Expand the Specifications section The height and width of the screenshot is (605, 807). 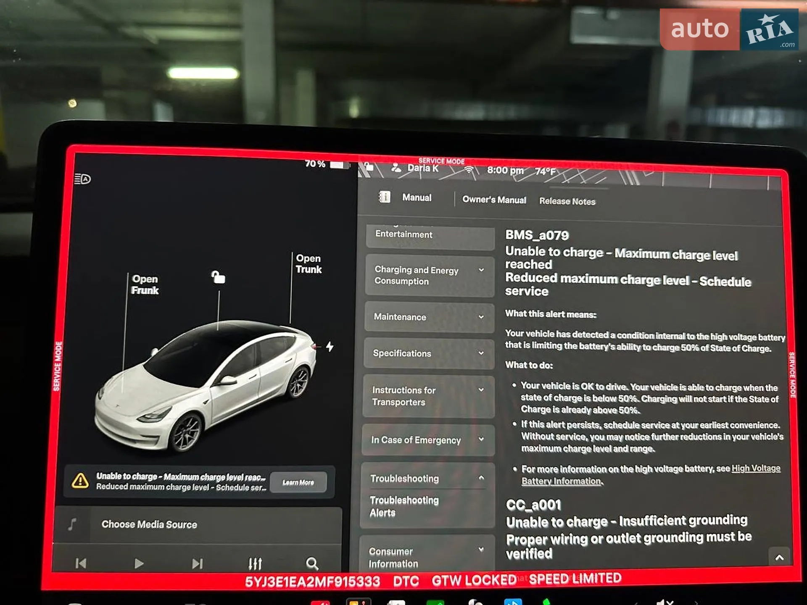click(429, 353)
